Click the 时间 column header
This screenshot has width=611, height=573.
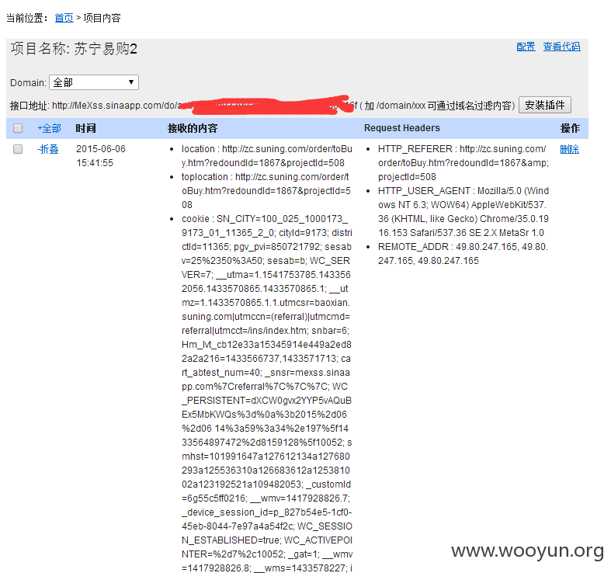tap(85, 128)
